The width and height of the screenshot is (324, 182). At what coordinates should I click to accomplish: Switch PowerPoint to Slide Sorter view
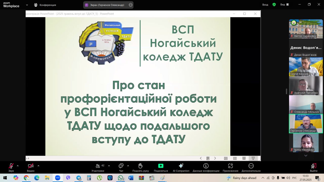click(235, 158)
